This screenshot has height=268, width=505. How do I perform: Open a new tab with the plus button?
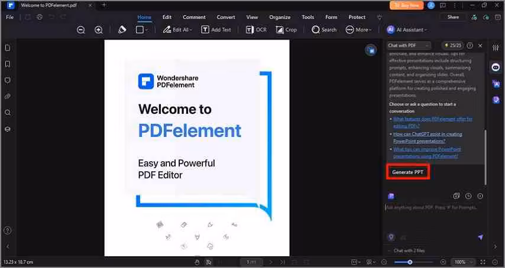point(103,5)
